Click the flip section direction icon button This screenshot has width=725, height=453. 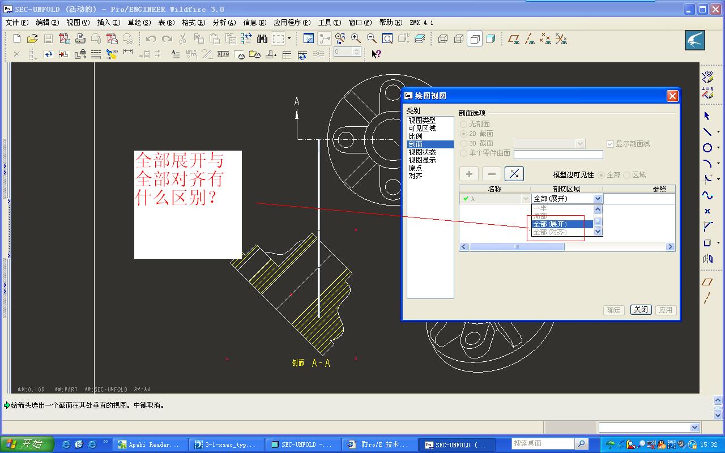pyautogui.click(x=514, y=174)
